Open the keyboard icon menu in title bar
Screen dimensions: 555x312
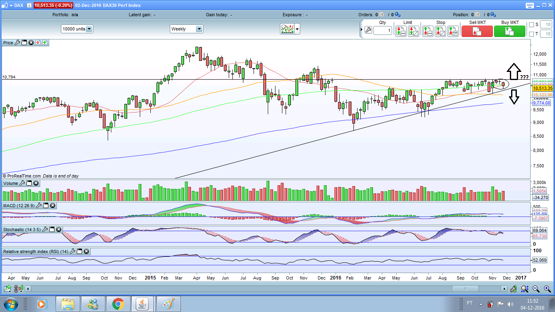(529, 5)
